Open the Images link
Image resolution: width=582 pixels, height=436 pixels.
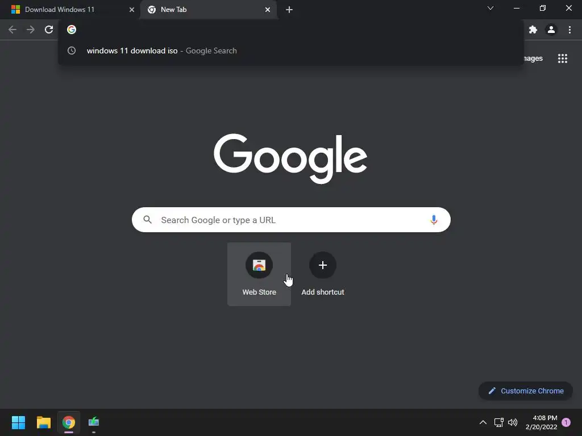(533, 58)
